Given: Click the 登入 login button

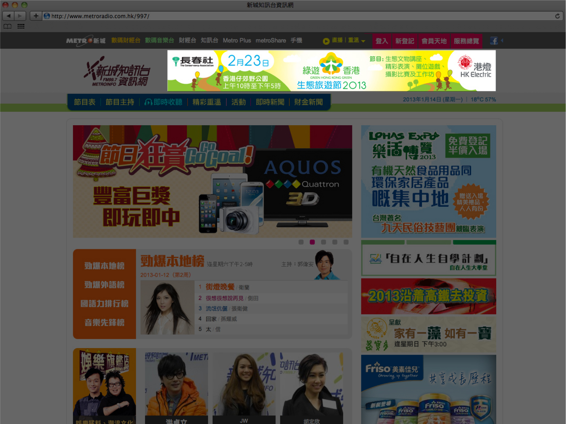Looking at the screenshot, I should 382,41.
